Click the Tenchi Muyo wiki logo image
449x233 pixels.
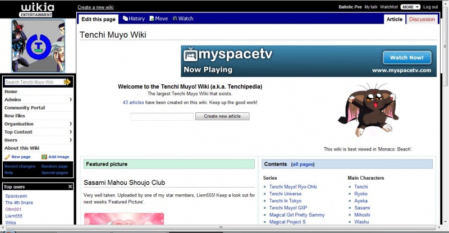coord(38,45)
